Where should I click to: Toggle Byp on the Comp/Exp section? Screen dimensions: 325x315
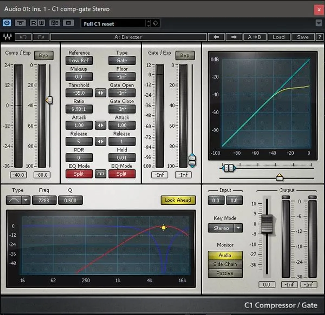[44, 56]
